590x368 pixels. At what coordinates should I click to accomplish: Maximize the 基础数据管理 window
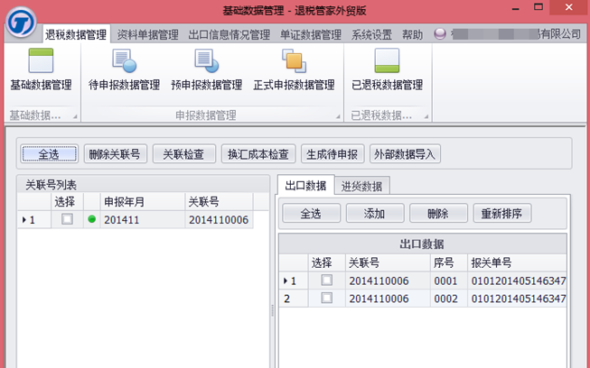(538, 7)
